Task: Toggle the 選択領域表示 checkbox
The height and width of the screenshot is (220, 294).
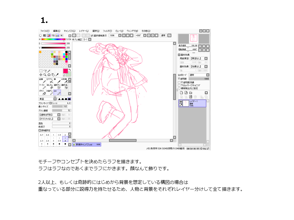Action: tap(92, 36)
